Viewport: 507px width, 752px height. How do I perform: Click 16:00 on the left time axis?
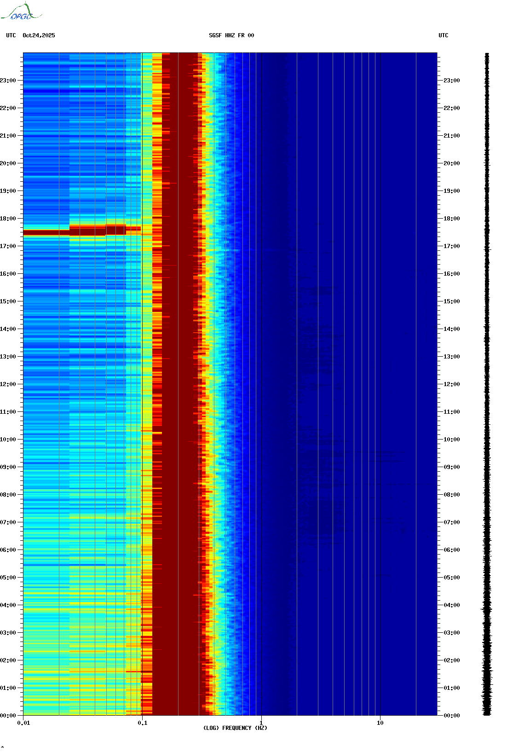8,274
